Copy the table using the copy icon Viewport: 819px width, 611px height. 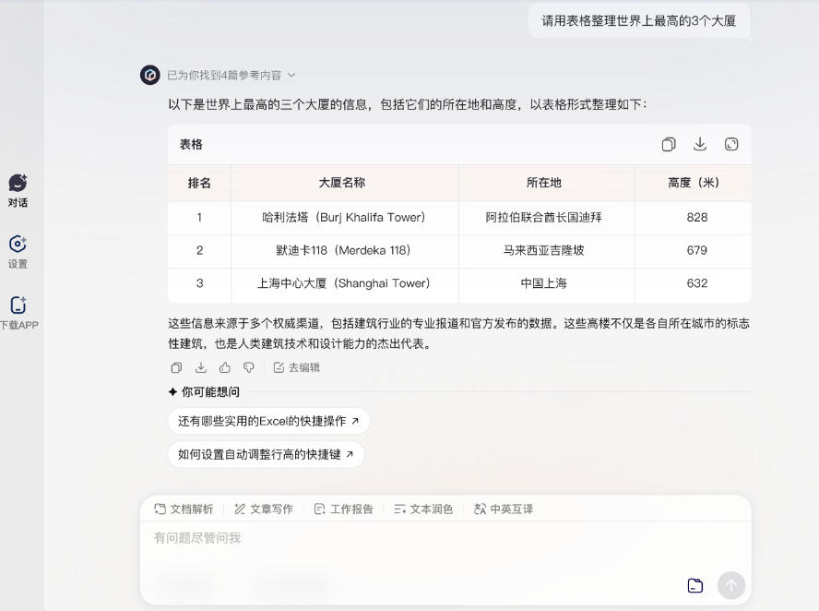point(669,144)
